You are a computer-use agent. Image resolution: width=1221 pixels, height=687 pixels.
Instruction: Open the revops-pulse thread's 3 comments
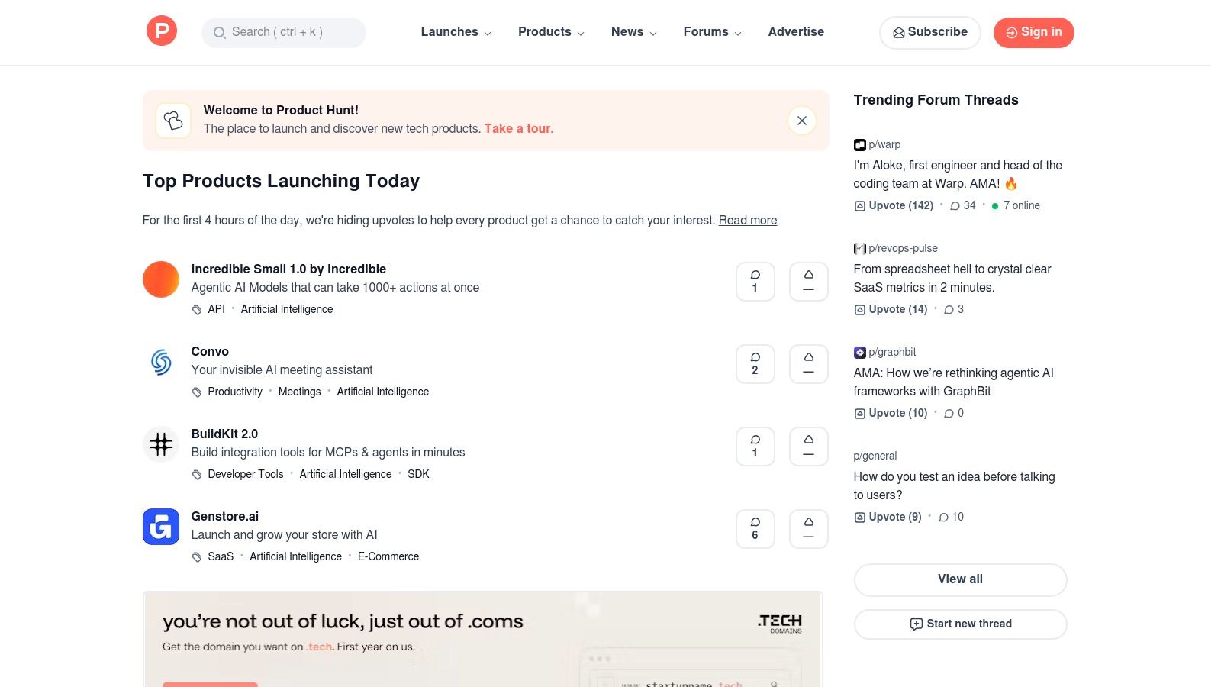pos(954,309)
